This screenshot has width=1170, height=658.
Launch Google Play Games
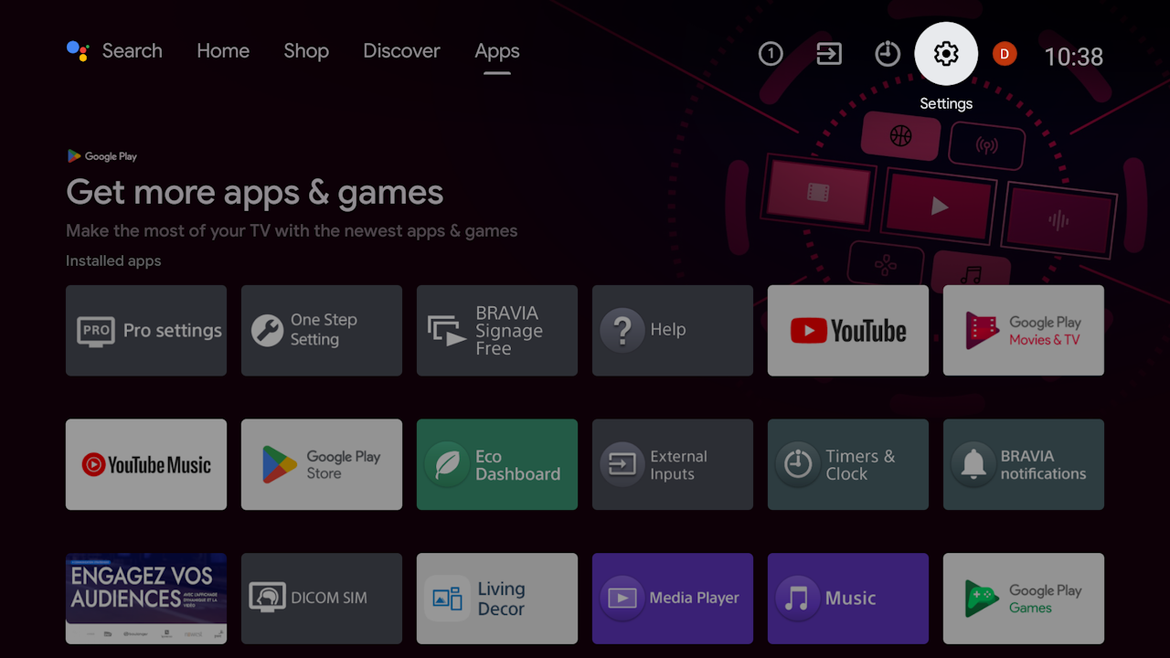tap(1024, 599)
